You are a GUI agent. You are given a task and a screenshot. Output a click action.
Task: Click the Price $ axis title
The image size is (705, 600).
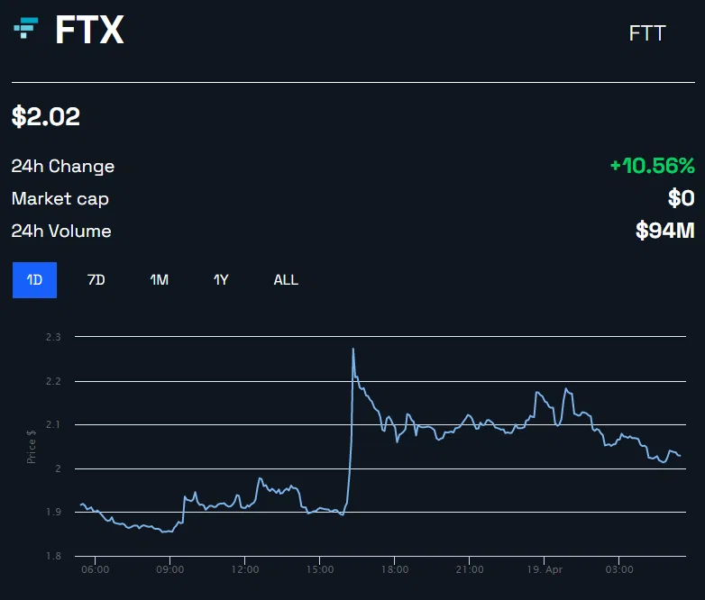coord(31,446)
